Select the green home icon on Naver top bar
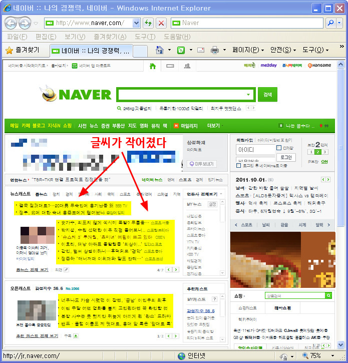Viewport: 348px width, 363px height. (153, 66)
